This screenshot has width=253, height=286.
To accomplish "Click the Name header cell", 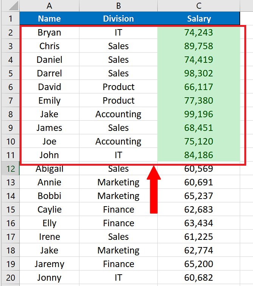I will [50, 19].
